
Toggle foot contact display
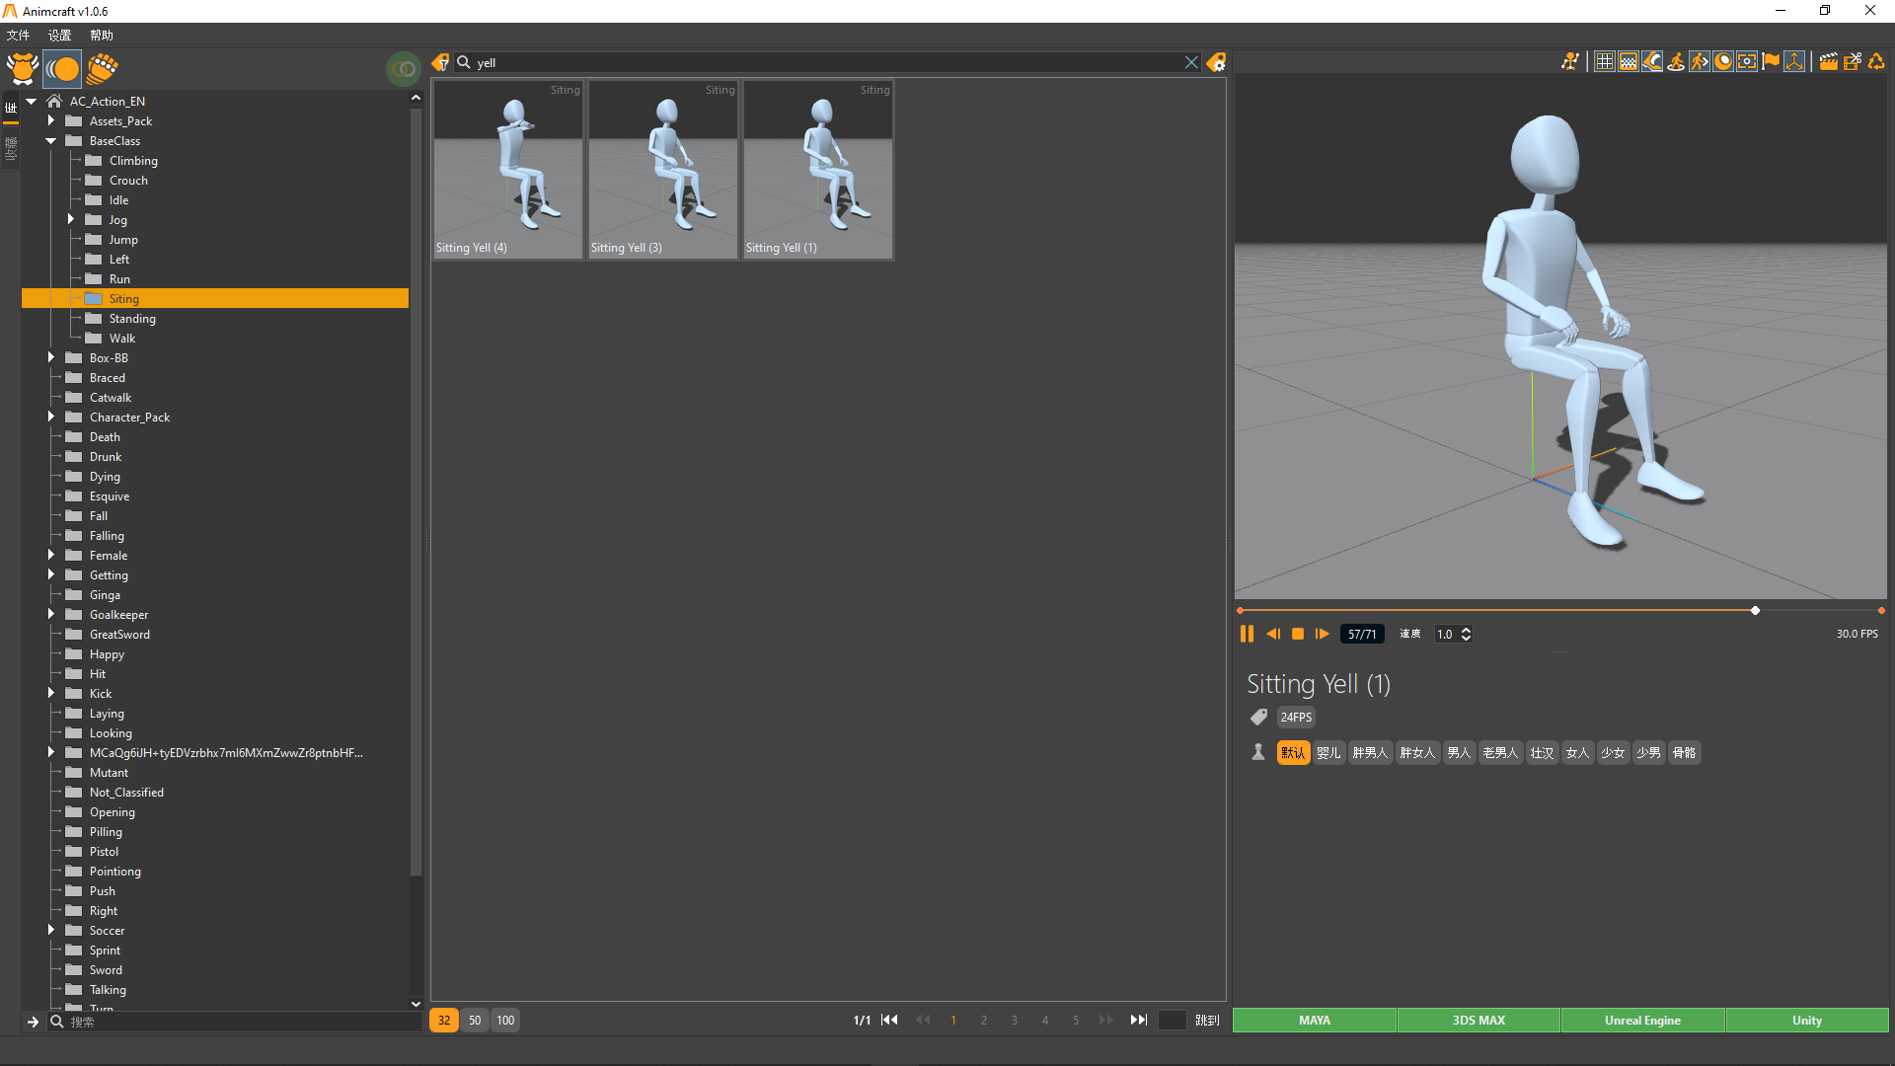pos(1652,61)
